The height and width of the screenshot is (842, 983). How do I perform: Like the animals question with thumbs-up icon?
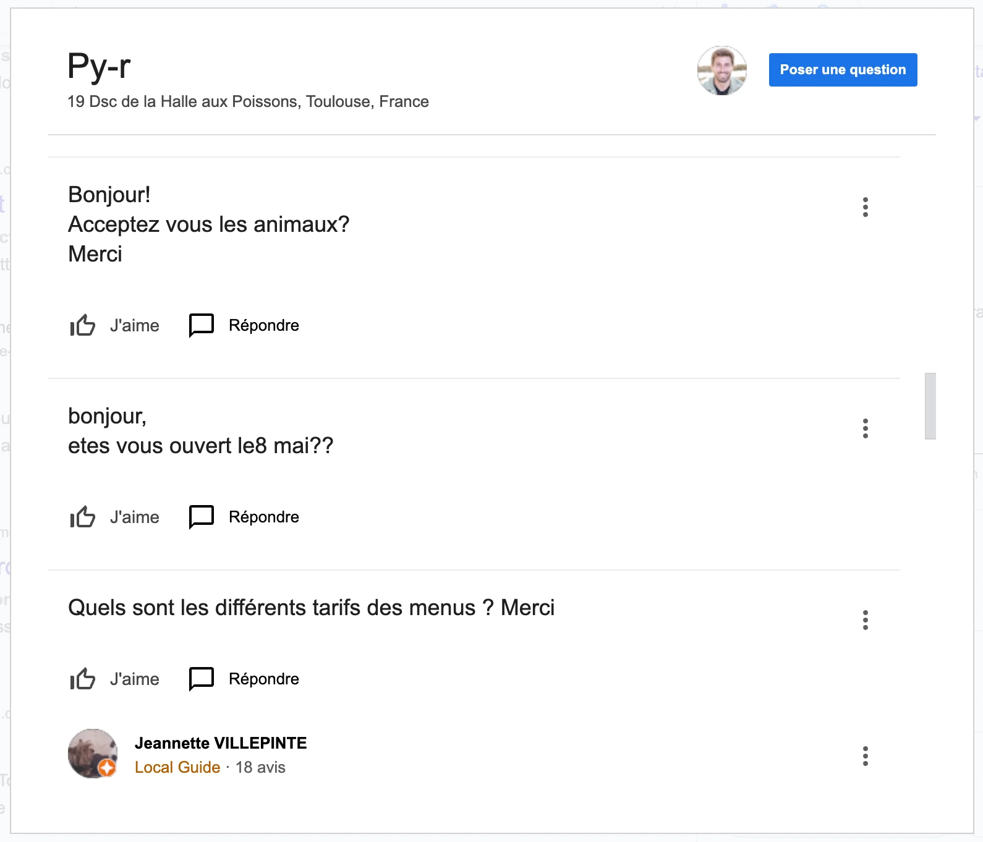(83, 325)
